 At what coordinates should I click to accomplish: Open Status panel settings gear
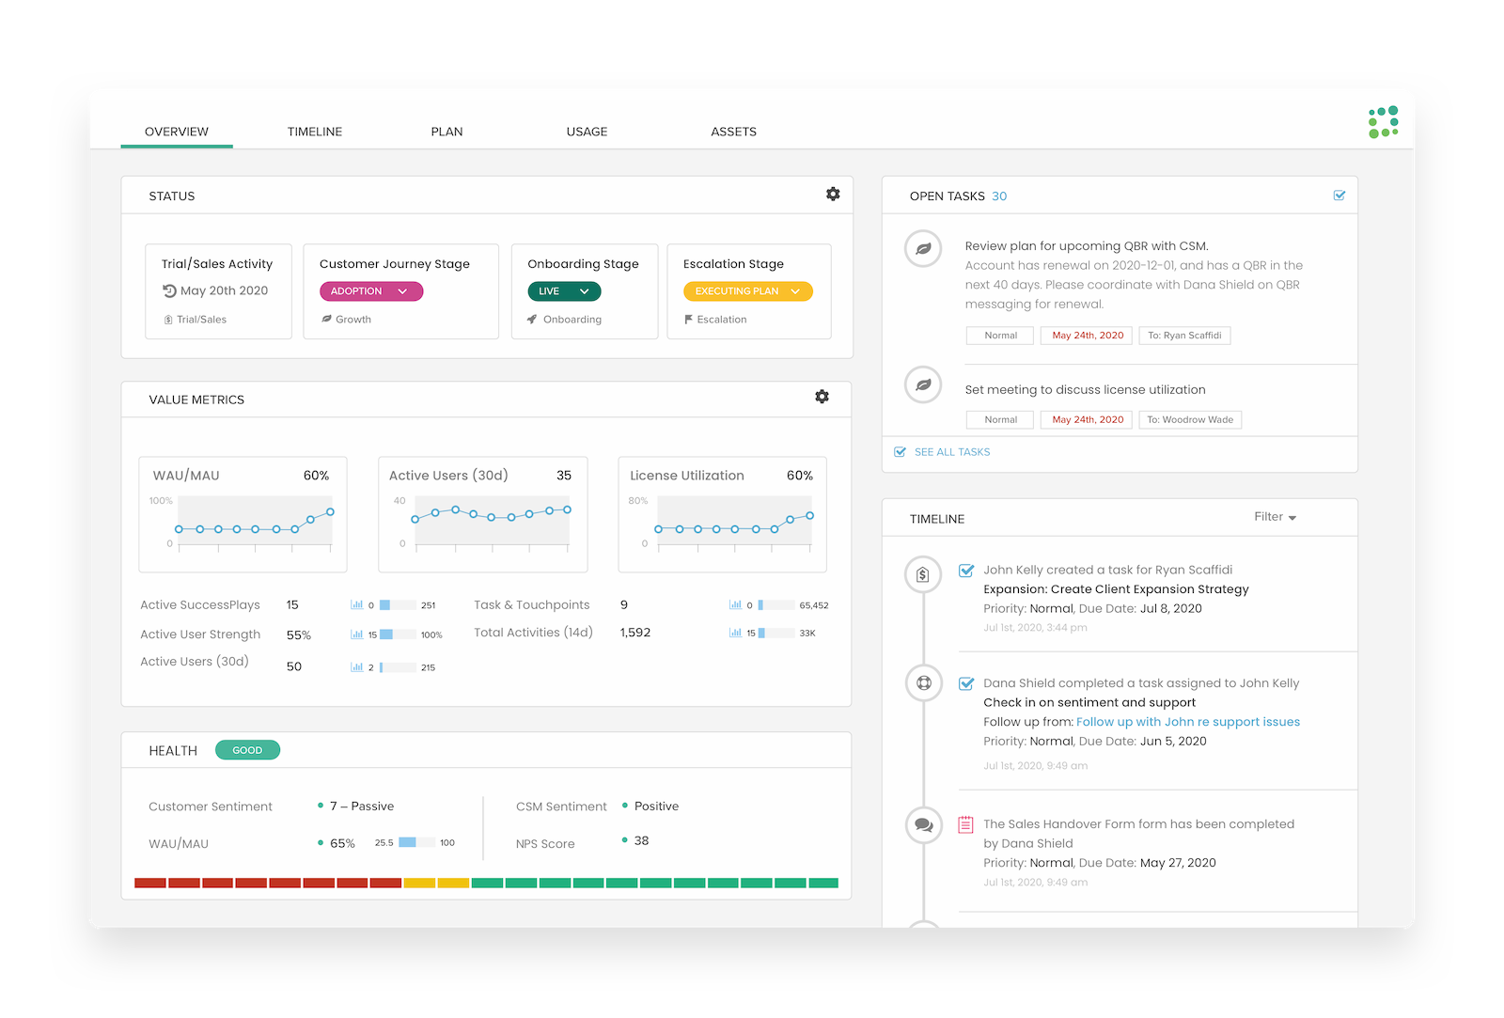point(833,194)
